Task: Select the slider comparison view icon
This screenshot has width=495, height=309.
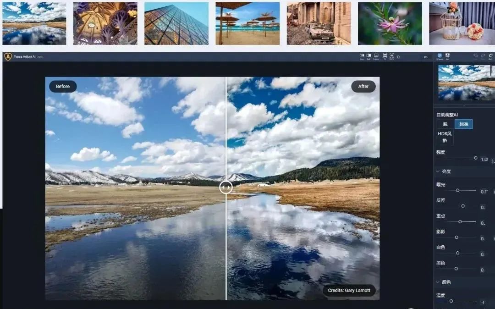Action: click(x=362, y=56)
